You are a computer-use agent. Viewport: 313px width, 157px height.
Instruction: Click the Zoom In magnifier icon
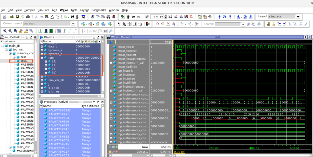pyautogui.click(x=5, y=31)
